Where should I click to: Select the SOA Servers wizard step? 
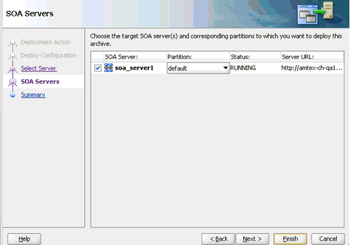40,81
